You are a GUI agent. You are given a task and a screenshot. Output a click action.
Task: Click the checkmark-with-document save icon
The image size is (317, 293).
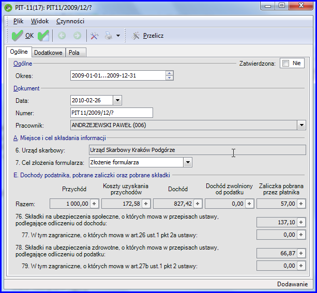tap(43, 36)
